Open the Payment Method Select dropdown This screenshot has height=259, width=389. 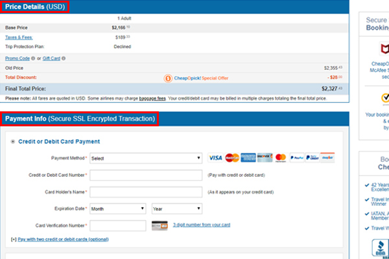[146, 158]
